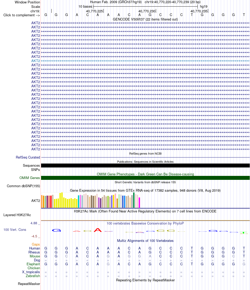Viewport: 250px width, 290px height.
Task: Select the highlighted light-blue AKT2 transcript label
Action: tap(36, 61)
